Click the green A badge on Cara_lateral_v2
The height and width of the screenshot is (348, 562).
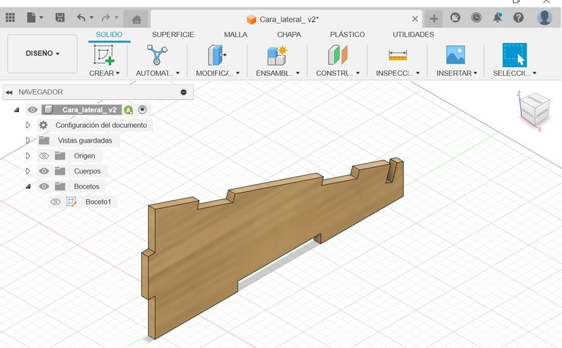(128, 110)
